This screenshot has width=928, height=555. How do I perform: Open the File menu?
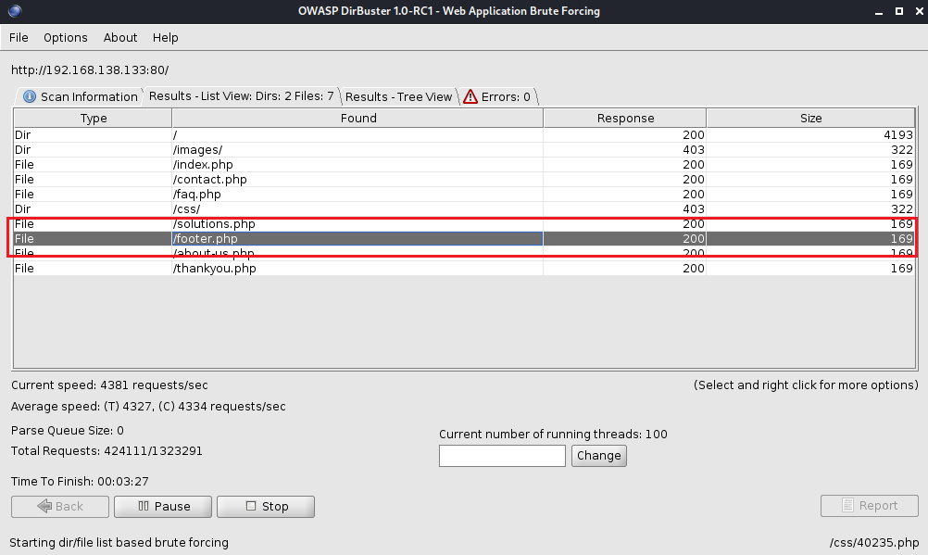(x=19, y=38)
